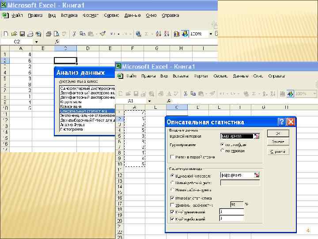This screenshot has height=239, width=318.
Task: Open Сервис menu in back Excel window
Action: click(x=111, y=15)
